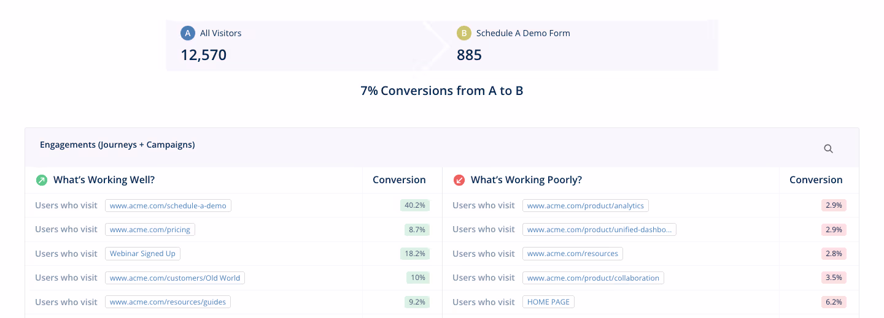The height and width of the screenshot is (318, 884).
Task: Click the 3.5% conversion badge
Action: [x=834, y=278]
